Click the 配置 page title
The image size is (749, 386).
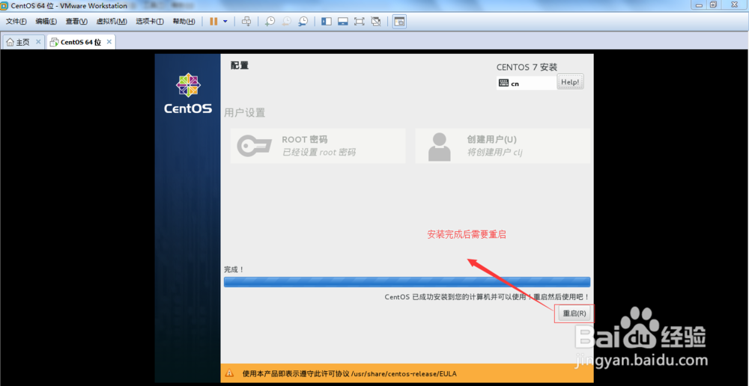click(x=240, y=66)
